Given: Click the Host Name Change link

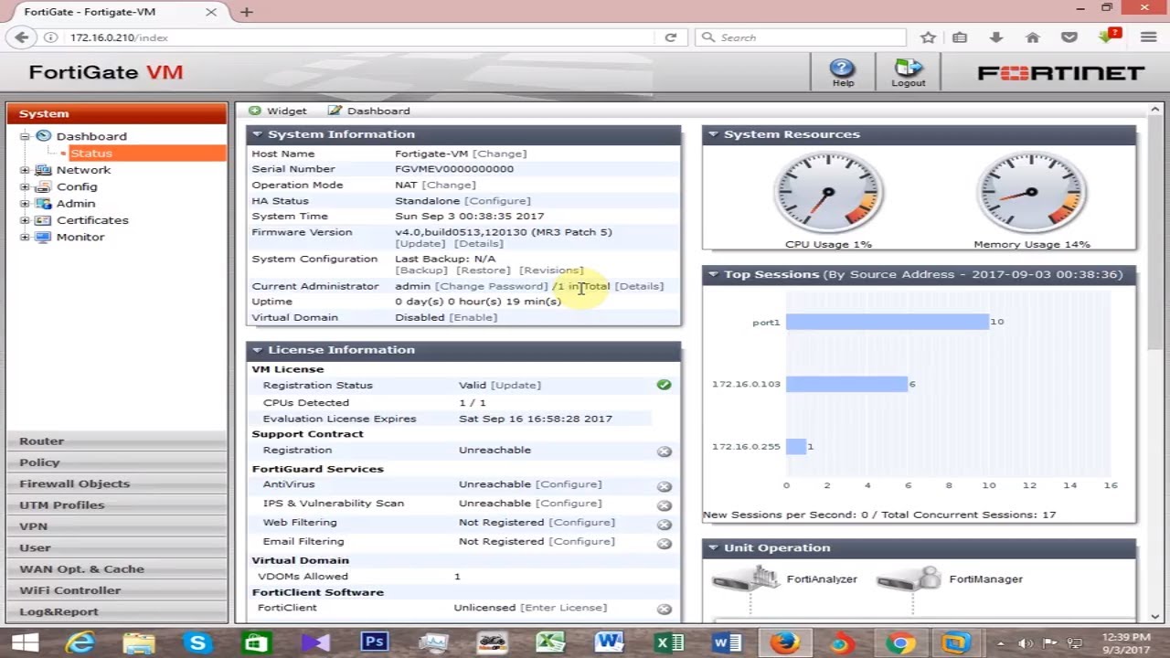Looking at the screenshot, I should [x=499, y=154].
